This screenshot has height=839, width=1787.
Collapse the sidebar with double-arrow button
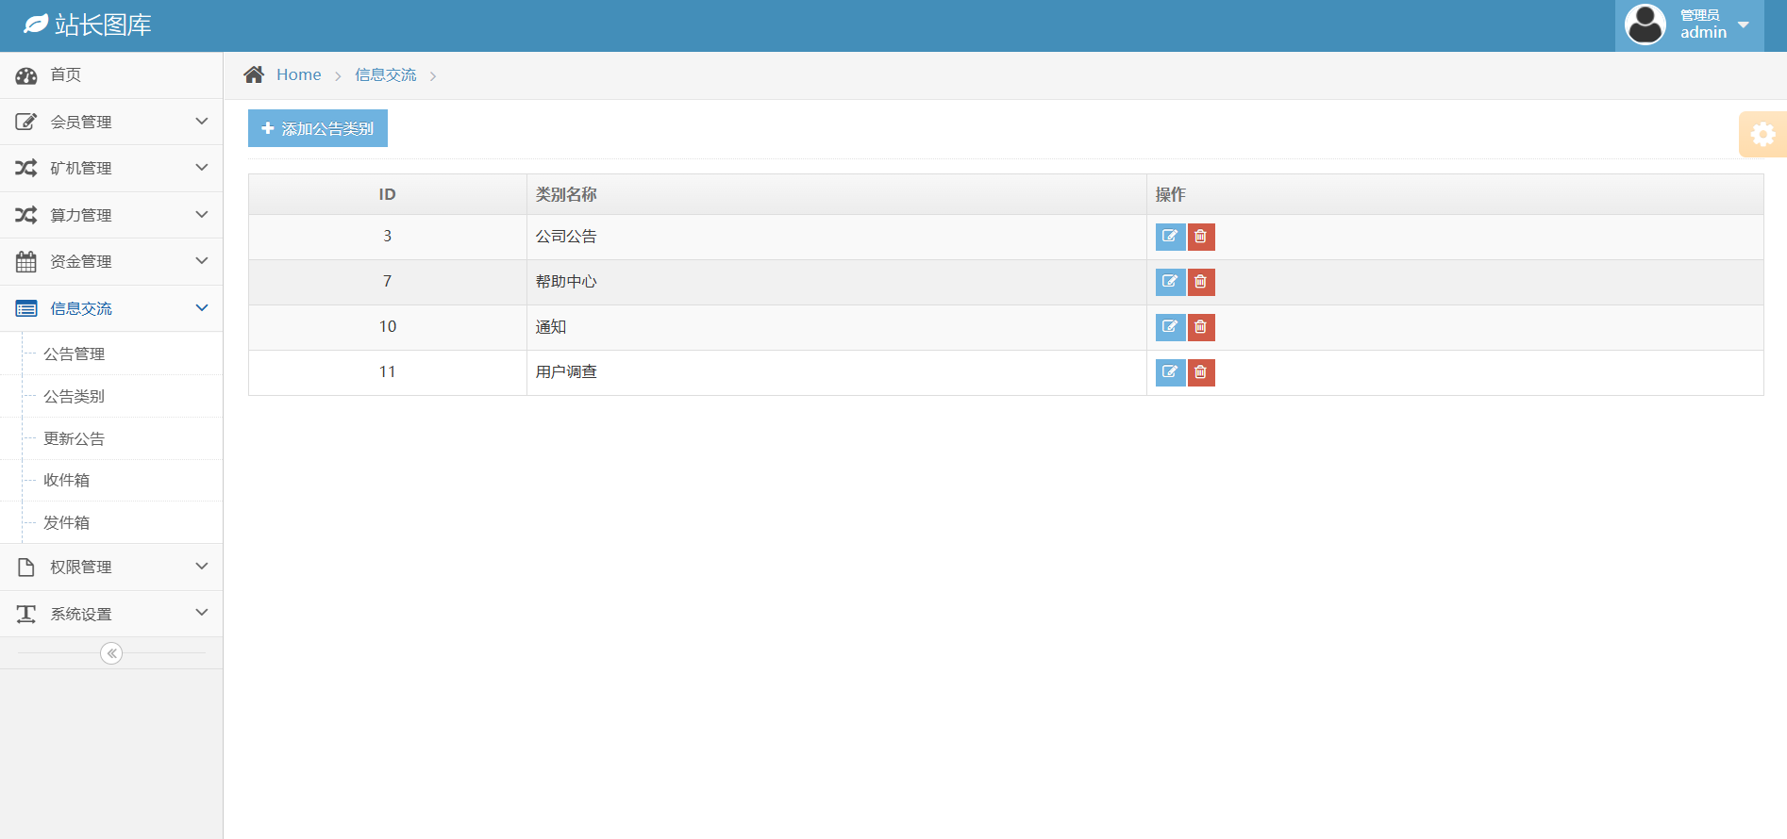(x=111, y=653)
